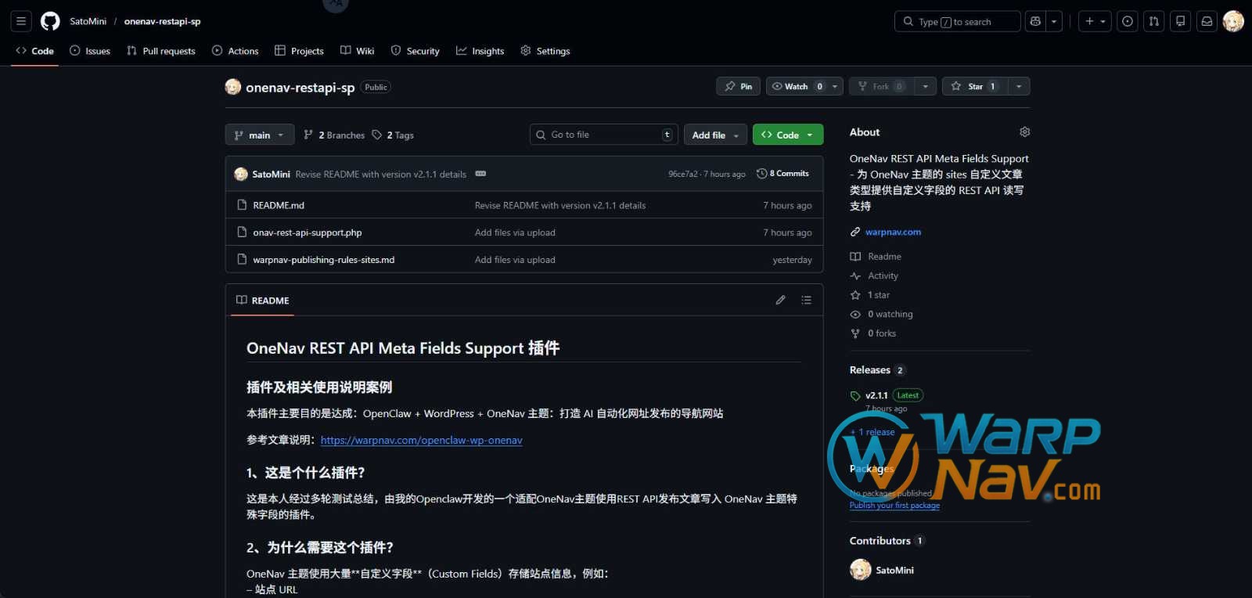Open the hamburger navigation menu
Viewport: 1252px width, 598px height.
[x=21, y=21]
